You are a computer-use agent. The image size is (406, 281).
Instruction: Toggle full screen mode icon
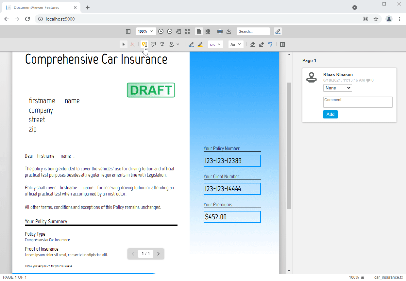(187, 31)
